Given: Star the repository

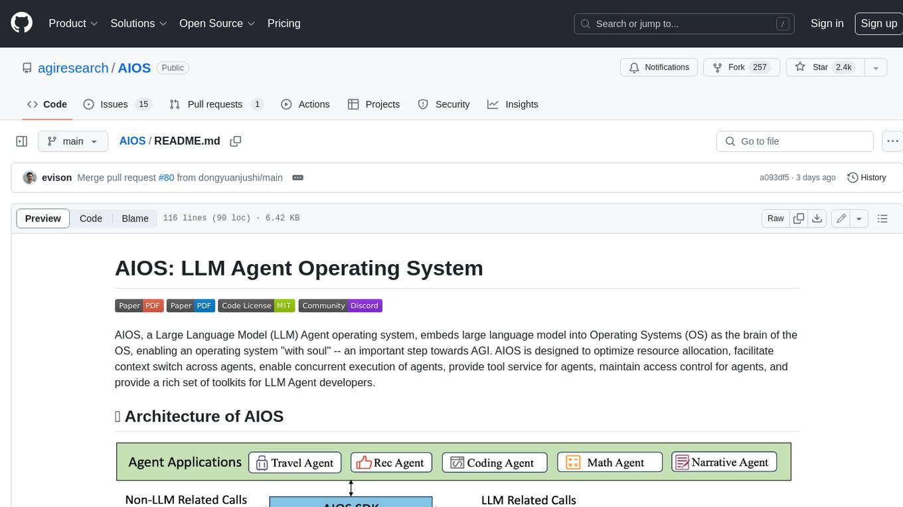Looking at the screenshot, I should point(824,67).
